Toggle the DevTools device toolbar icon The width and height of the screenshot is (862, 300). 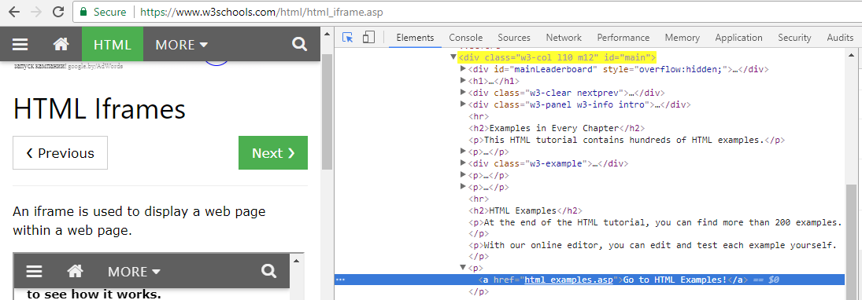(368, 37)
